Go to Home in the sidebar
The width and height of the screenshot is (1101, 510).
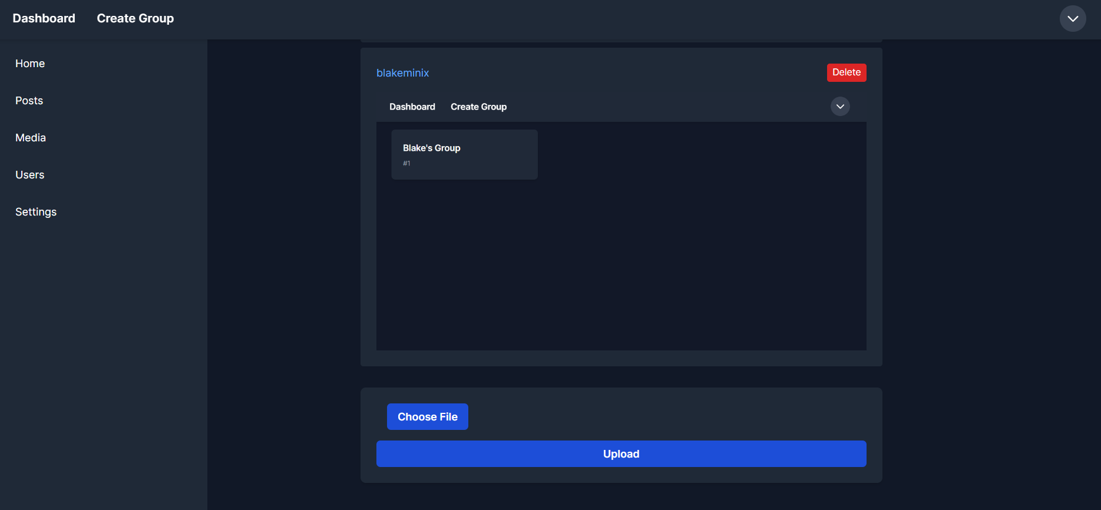(30, 64)
